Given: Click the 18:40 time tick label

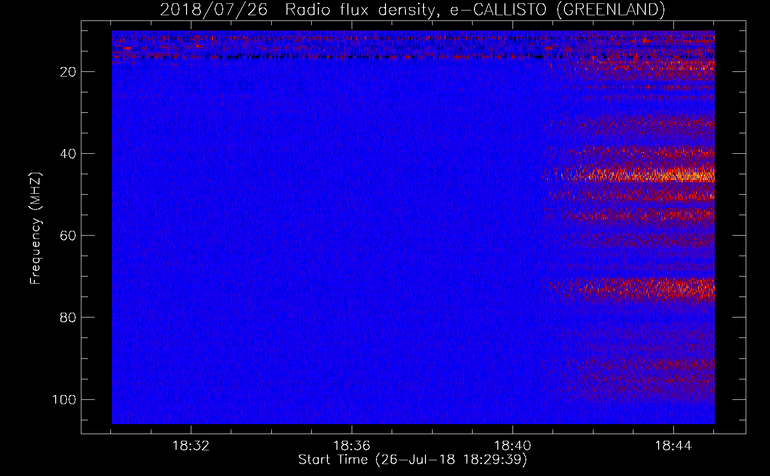Looking at the screenshot, I should click(513, 446).
